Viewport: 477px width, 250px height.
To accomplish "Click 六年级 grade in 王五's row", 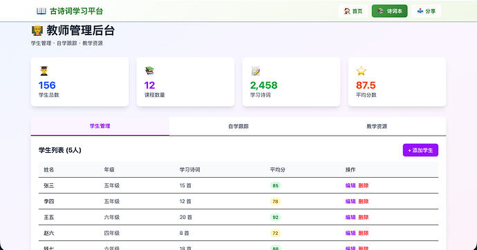I will pyautogui.click(x=111, y=217).
